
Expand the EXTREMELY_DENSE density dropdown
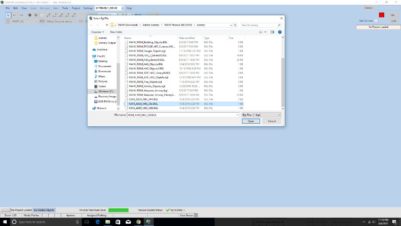click(x=123, y=8)
